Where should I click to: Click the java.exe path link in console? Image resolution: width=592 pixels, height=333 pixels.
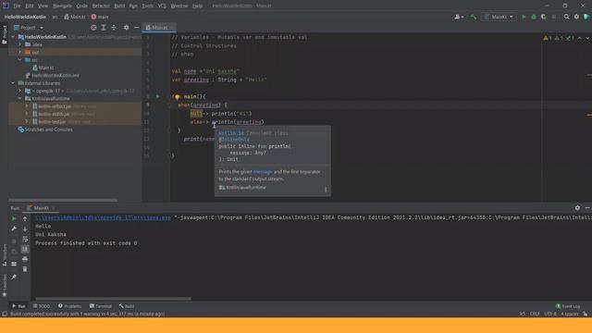point(103,218)
